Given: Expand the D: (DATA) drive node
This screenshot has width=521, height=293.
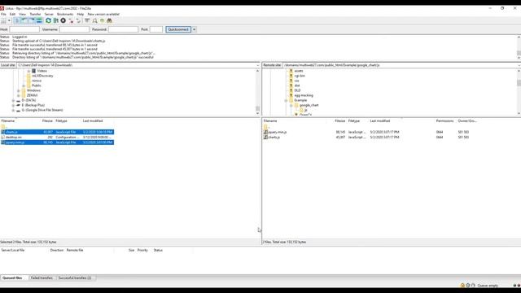Looking at the screenshot, I should [x=13, y=100].
